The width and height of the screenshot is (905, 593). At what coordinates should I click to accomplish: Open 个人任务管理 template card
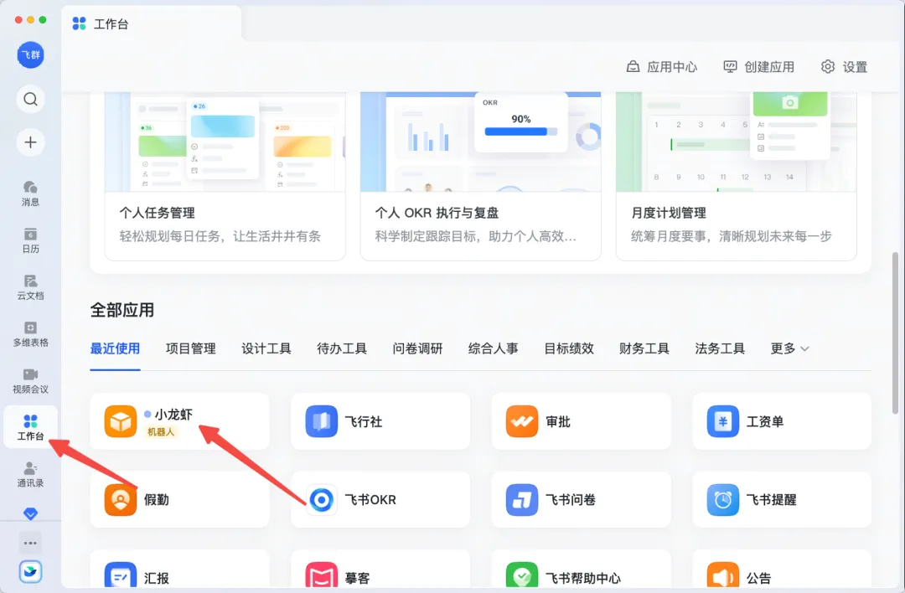click(225, 176)
